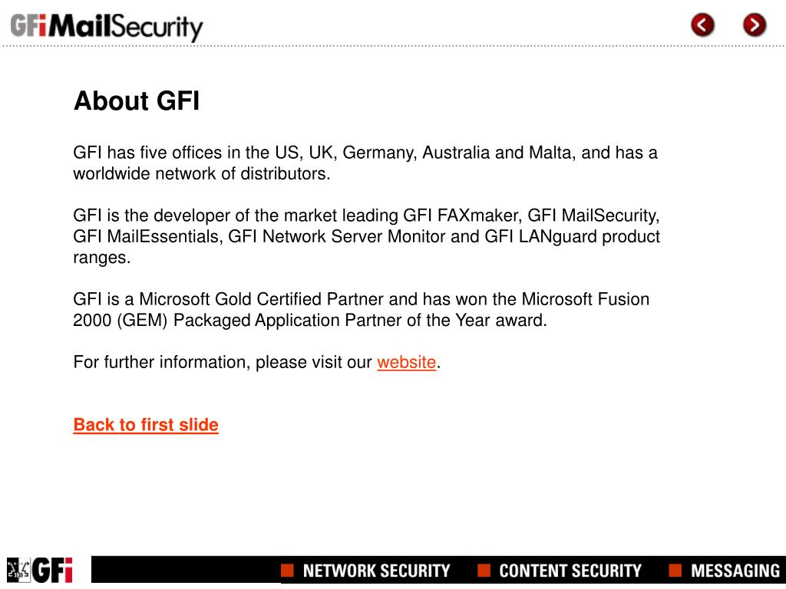Advance with the next slide arrow
This screenshot has height=589, width=786.
[x=755, y=25]
